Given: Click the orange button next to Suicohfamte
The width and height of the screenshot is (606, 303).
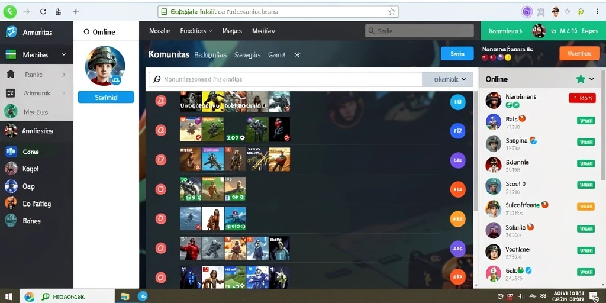Looking at the screenshot, I should pyautogui.click(x=585, y=207).
